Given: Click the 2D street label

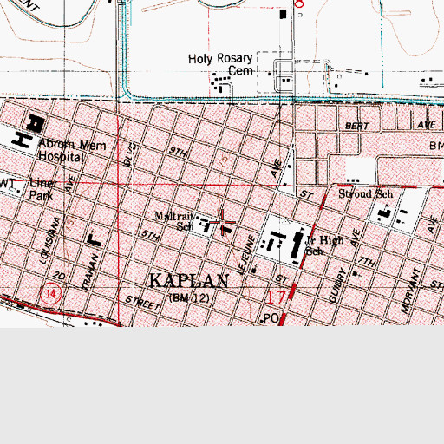Looking at the screenshot, I should (x=60, y=276).
